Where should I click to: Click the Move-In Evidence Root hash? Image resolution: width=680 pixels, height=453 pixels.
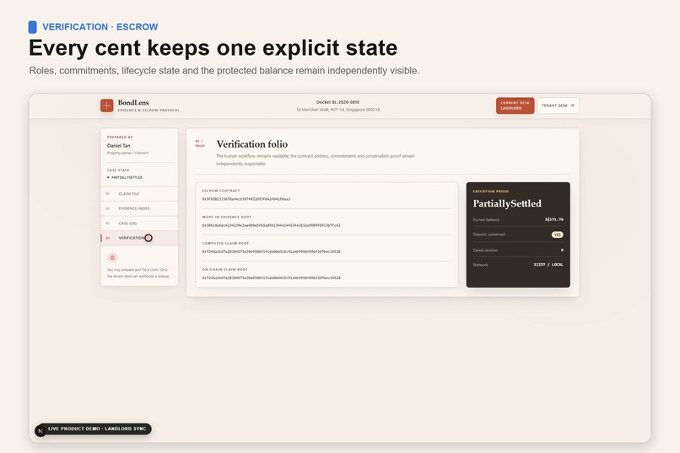pos(271,225)
